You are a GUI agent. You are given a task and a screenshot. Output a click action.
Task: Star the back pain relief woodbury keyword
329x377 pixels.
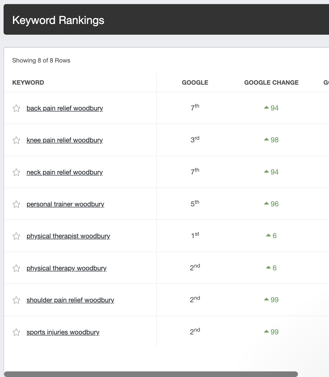[16, 108]
